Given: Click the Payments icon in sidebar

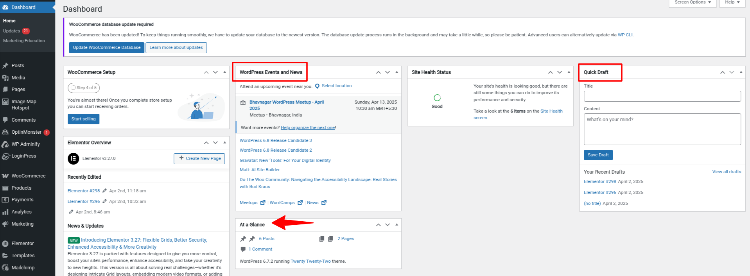Looking at the screenshot, I should [5, 200].
